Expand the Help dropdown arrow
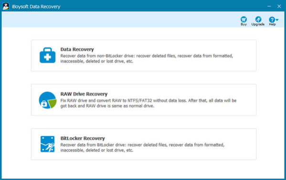286x180 pixels. tap(277, 20)
